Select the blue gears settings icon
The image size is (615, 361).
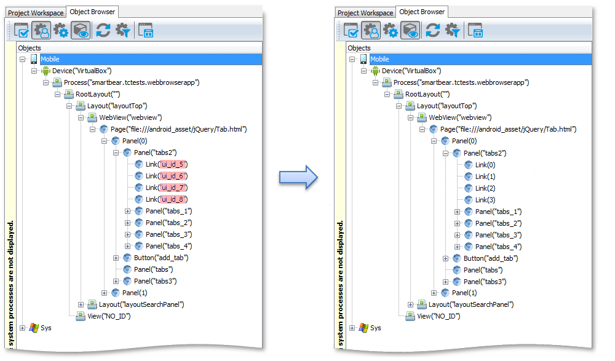(60, 30)
